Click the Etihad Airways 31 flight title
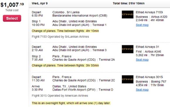The image size is (170, 107). (147, 47)
